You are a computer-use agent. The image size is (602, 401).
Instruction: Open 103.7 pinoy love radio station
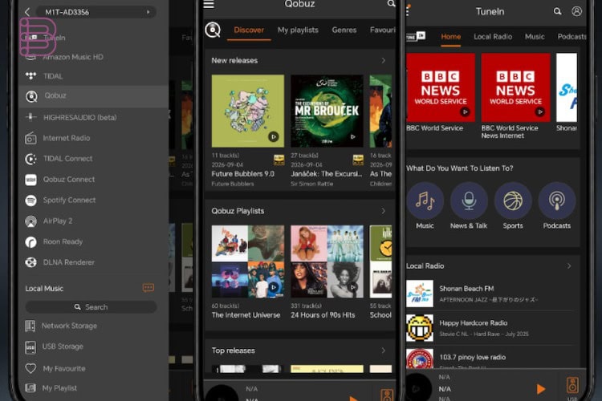click(491, 358)
